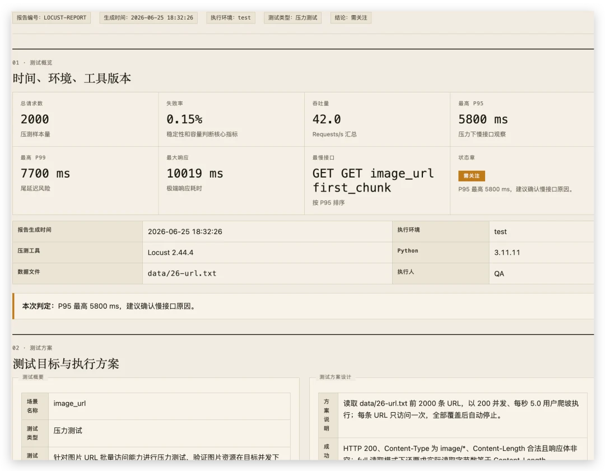Viewport: 605px width, 471px height.
Task: Select the max response value 10019 ms
Action: [x=195, y=173]
